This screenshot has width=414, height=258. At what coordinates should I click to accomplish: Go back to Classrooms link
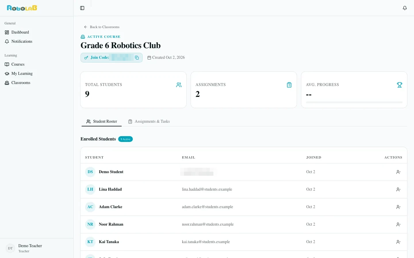(101, 27)
